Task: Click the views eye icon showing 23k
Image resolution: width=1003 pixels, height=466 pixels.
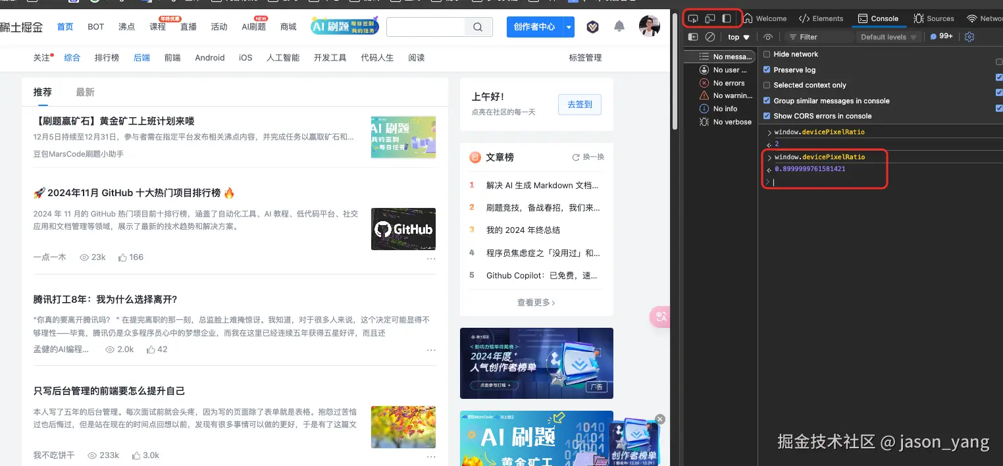Action: point(84,257)
